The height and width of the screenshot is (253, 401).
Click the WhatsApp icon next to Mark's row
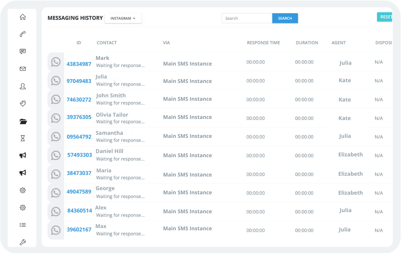pyautogui.click(x=56, y=62)
